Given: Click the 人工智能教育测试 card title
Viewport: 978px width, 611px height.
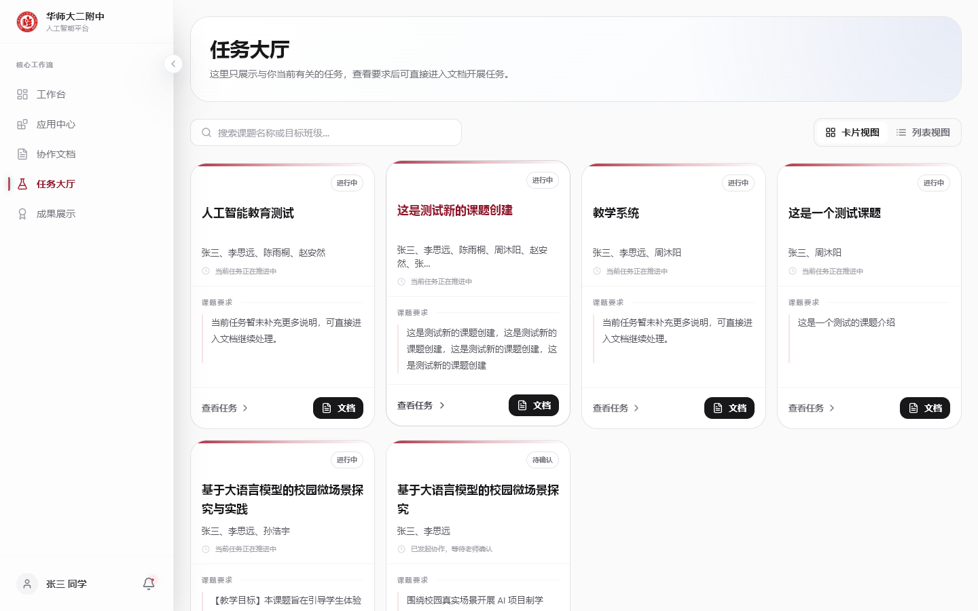Looking at the screenshot, I should point(248,213).
